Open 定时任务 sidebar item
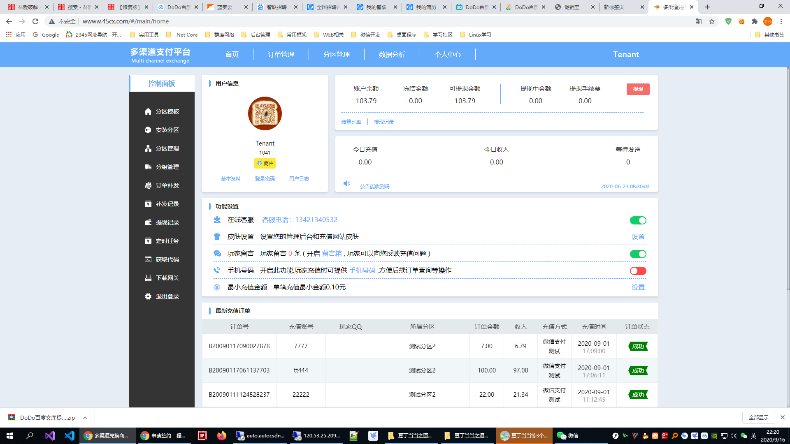 (x=162, y=241)
